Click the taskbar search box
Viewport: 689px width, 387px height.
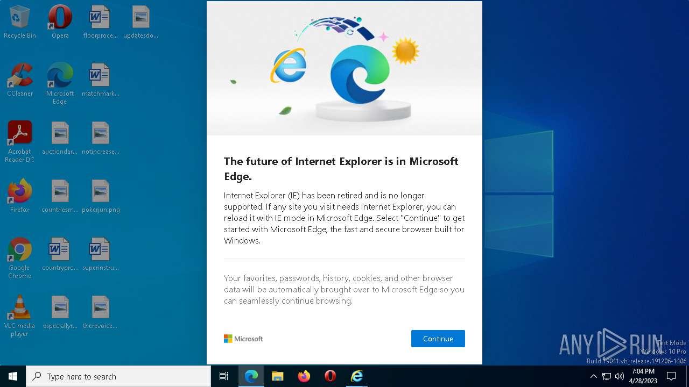[x=118, y=376]
